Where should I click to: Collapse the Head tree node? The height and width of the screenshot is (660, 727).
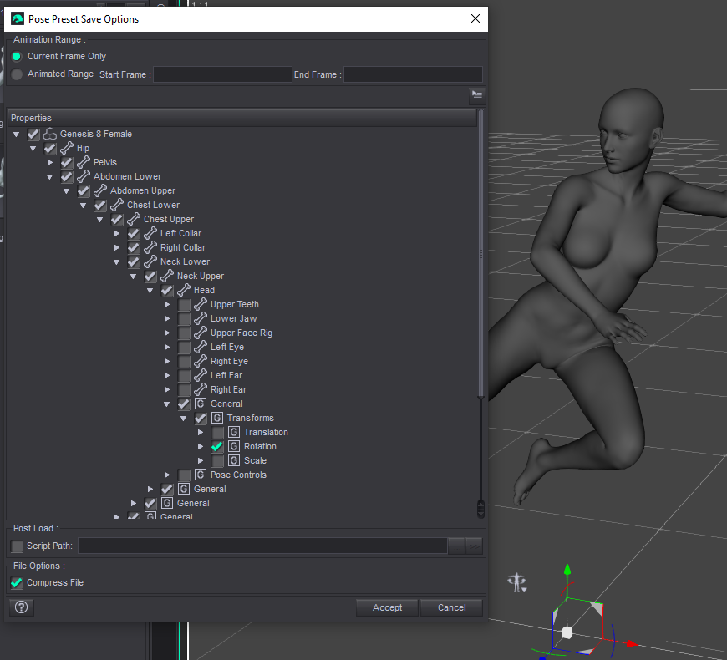point(150,290)
